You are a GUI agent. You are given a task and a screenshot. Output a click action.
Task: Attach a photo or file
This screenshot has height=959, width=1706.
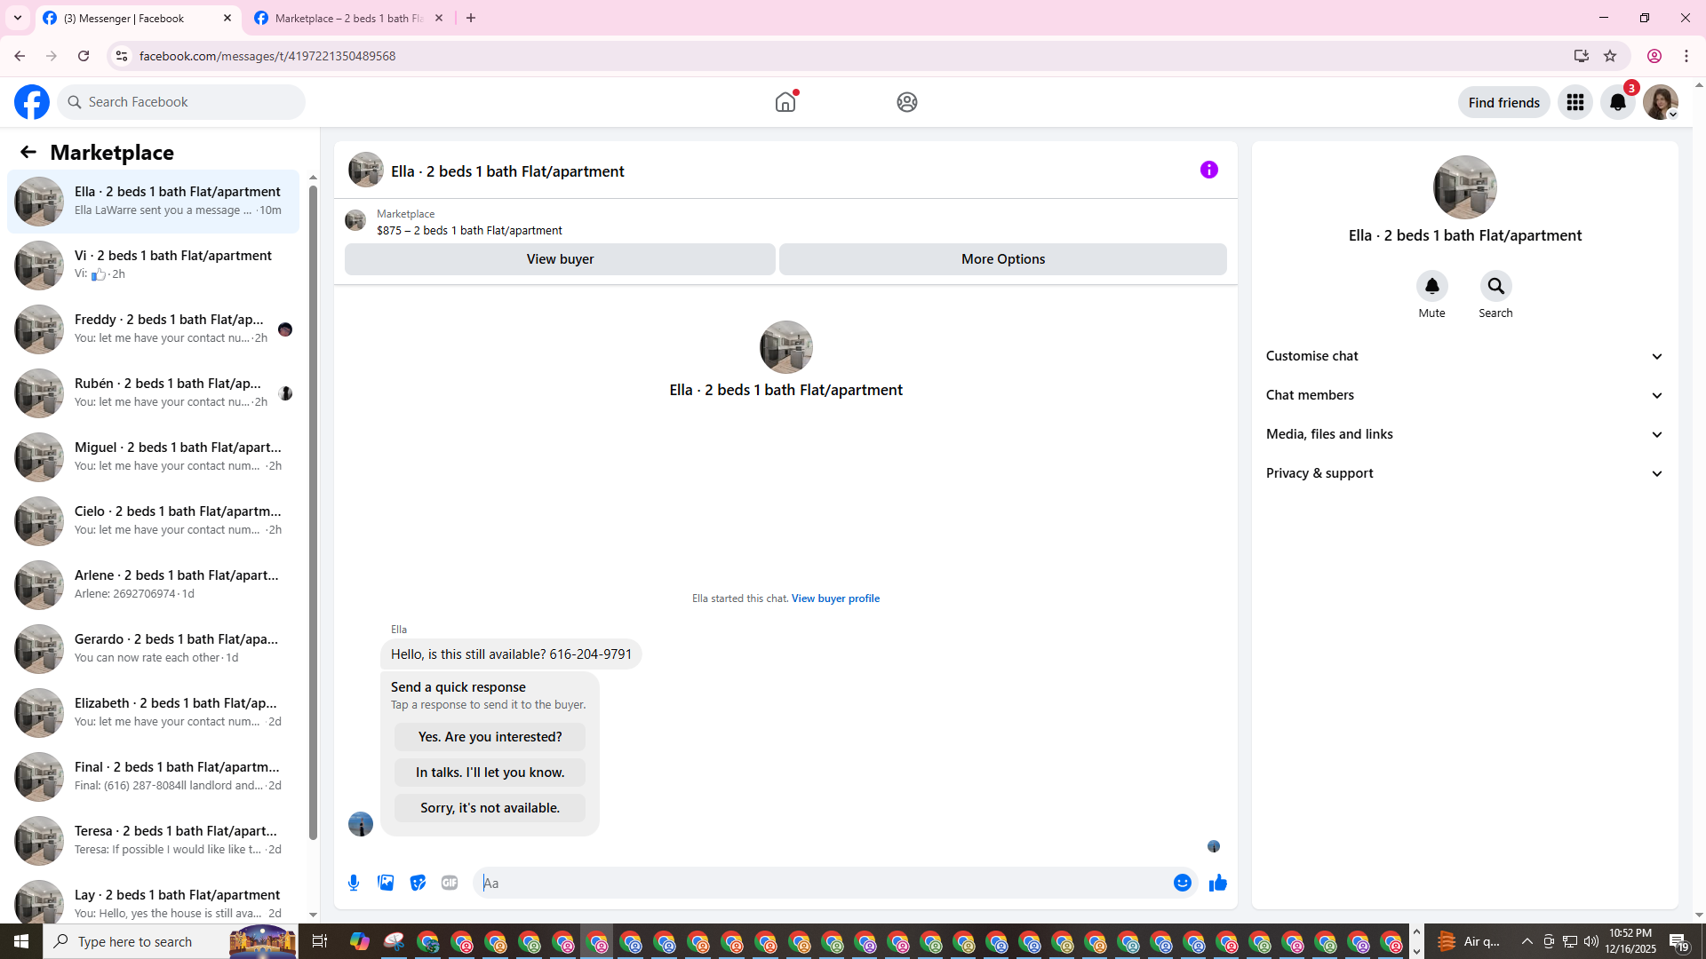(x=386, y=883)
